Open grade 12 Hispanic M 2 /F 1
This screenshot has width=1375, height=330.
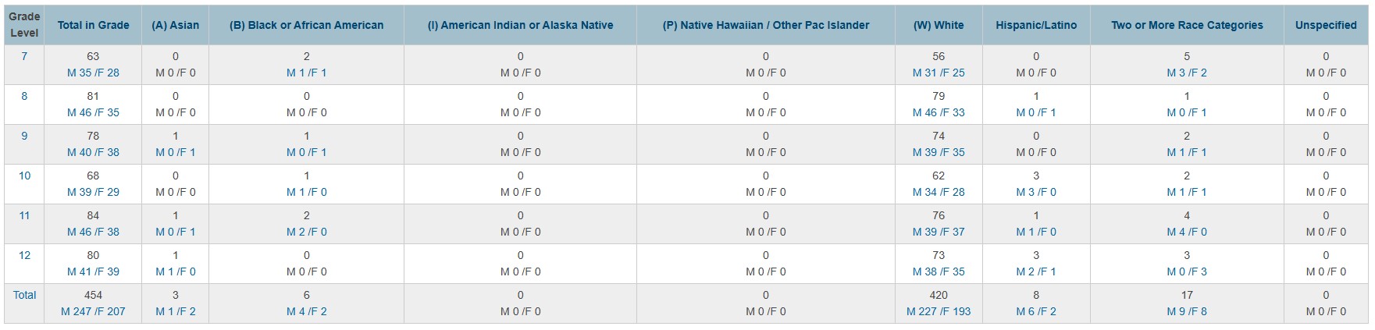coord(1035,271)
